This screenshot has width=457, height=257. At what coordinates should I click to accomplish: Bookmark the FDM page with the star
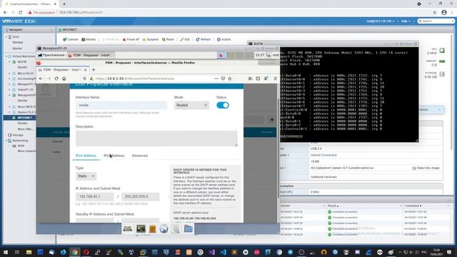pos(230,79)
